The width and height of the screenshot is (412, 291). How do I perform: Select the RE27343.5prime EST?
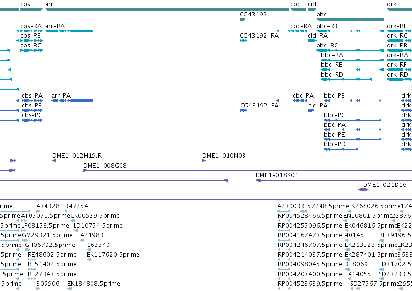point(32,279)
